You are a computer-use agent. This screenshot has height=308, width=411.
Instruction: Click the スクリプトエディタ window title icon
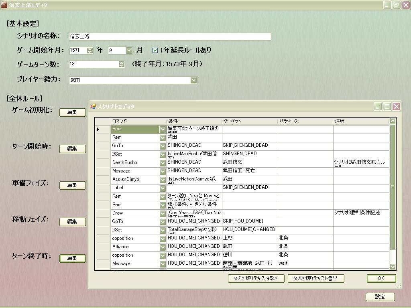coord(93,106)
